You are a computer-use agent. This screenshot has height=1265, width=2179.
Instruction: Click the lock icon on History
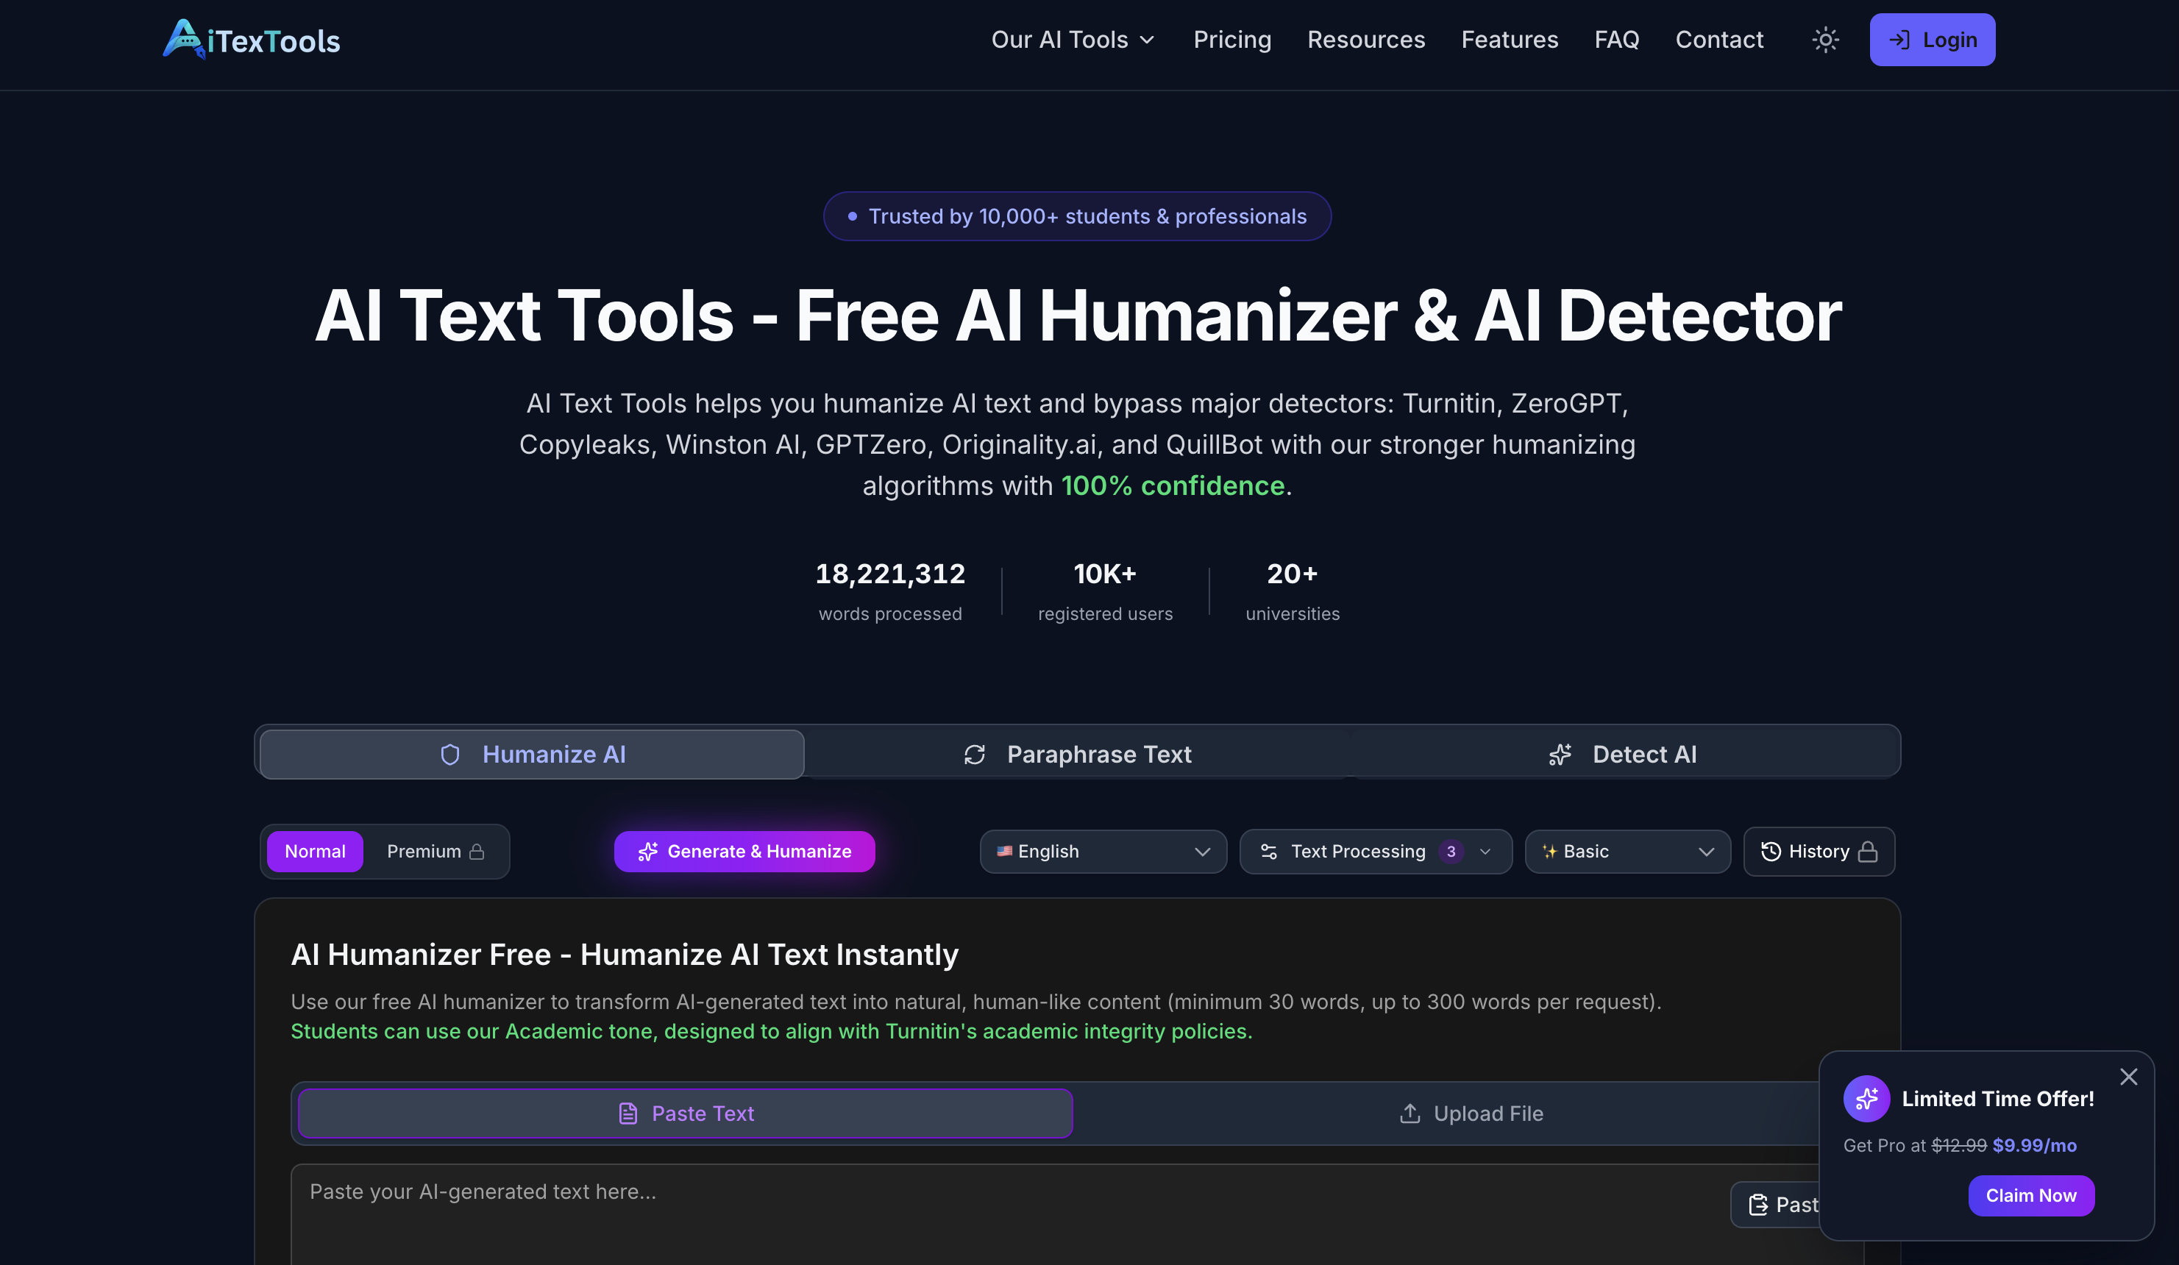(1868, 852)
